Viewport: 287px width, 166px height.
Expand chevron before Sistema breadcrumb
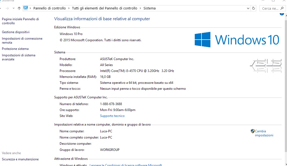(x=140, y=8)
